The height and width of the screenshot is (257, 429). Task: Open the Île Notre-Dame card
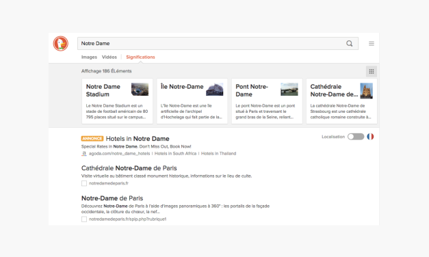[192, 101]
